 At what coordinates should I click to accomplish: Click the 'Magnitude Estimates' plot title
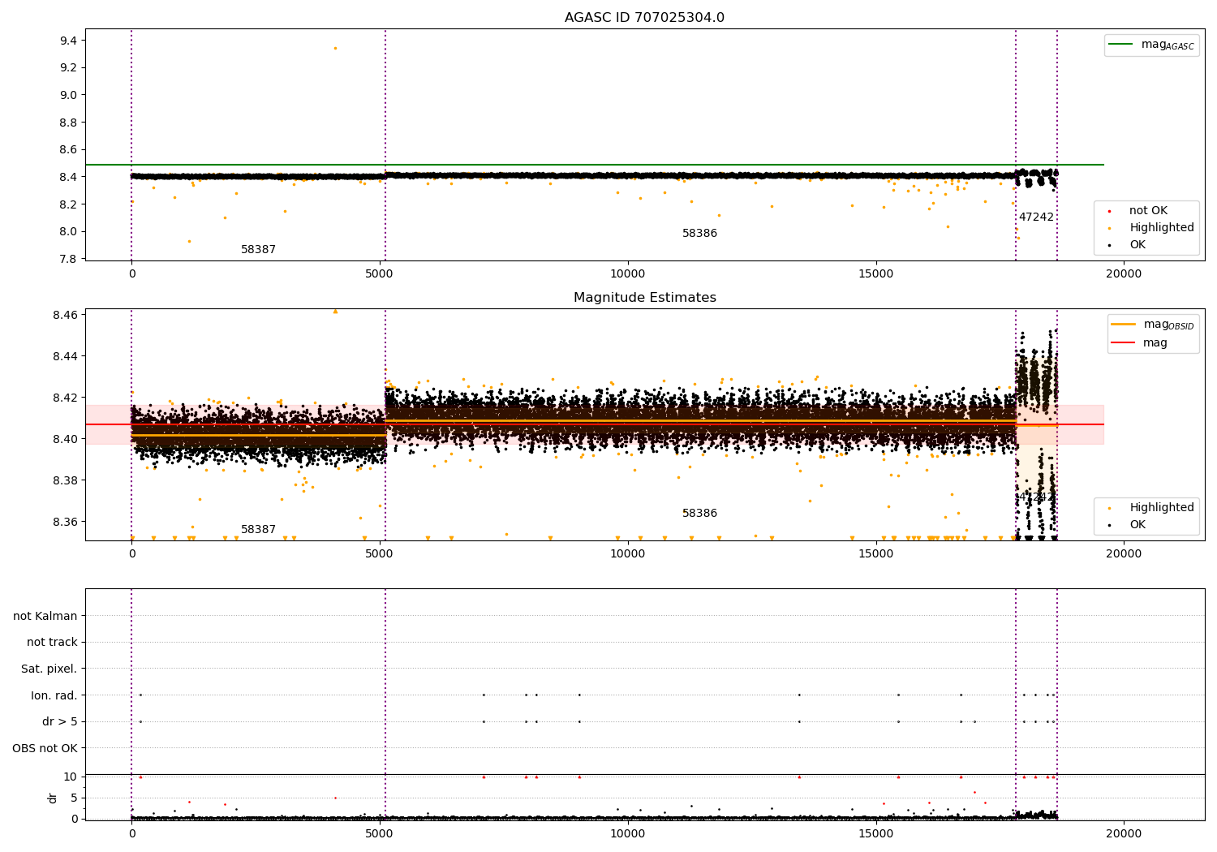(644, 298)
